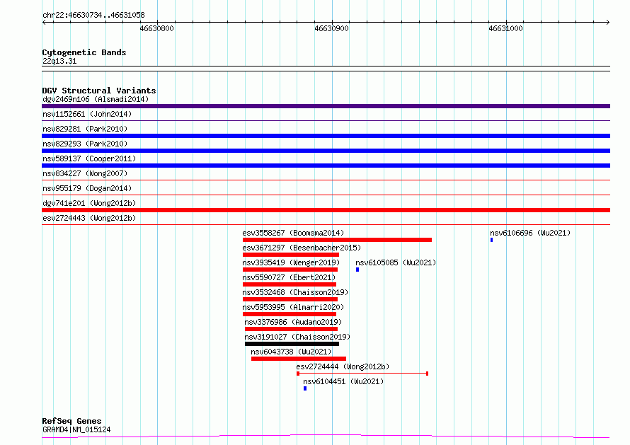
Task: Click the small blue marker under nsv6105085
Action: (x=357, y=270)
